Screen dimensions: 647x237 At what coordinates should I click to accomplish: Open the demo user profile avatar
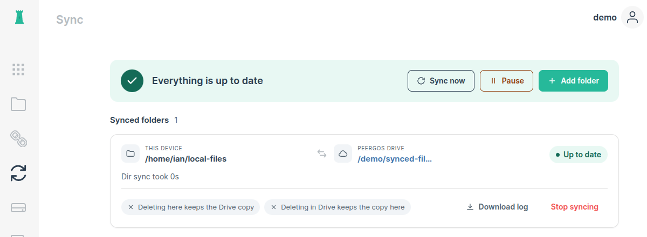pyautogui.click(x=632, y=17)
